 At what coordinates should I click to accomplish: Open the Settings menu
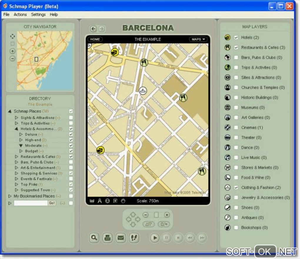click(38, 14)
